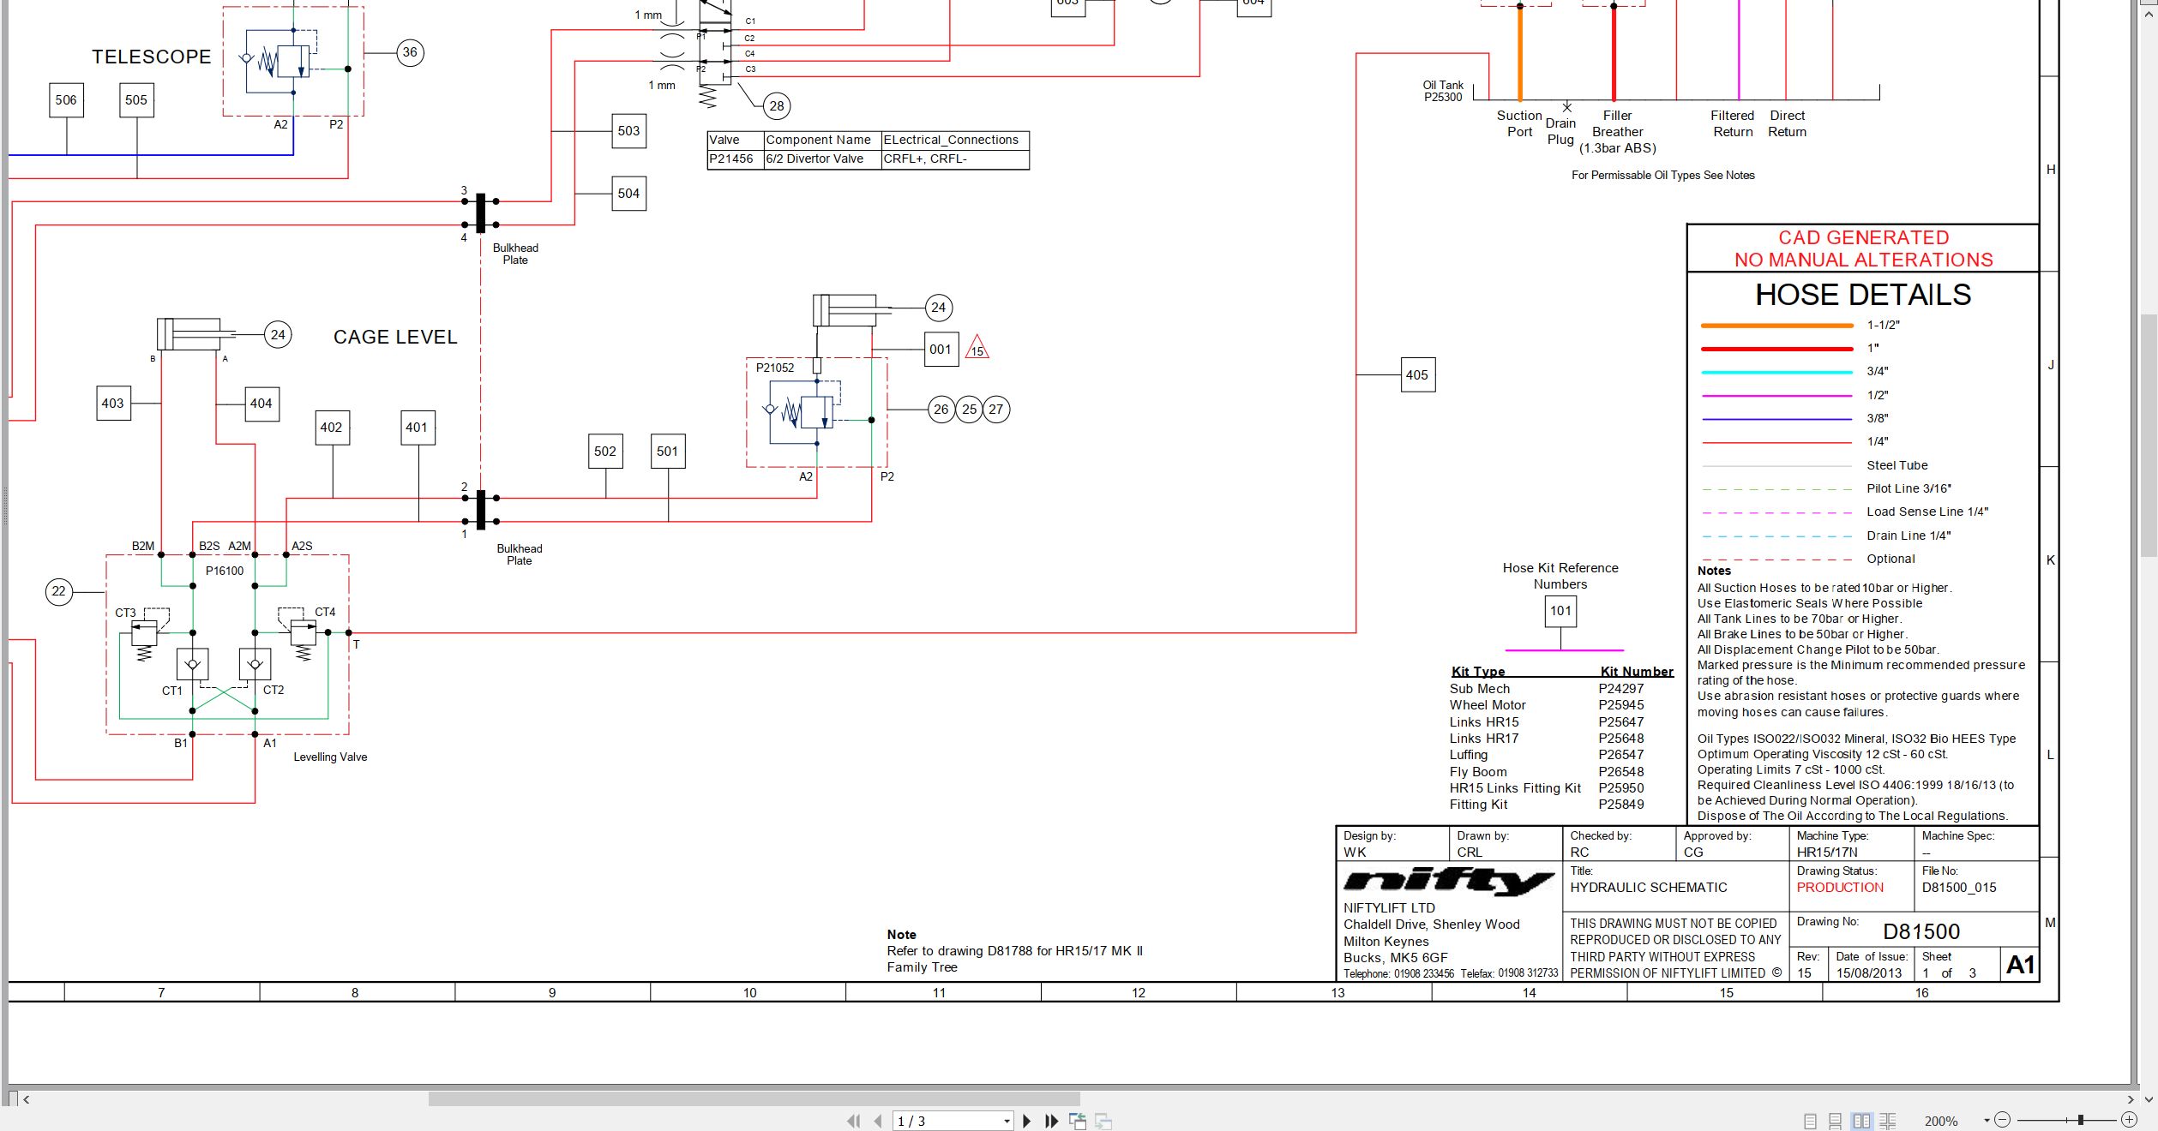
Task: Select continuous facing pages layout
Action: click(1887, 1121)
